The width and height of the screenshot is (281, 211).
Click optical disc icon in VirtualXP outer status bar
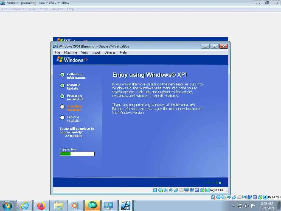(x=218, y=197)
